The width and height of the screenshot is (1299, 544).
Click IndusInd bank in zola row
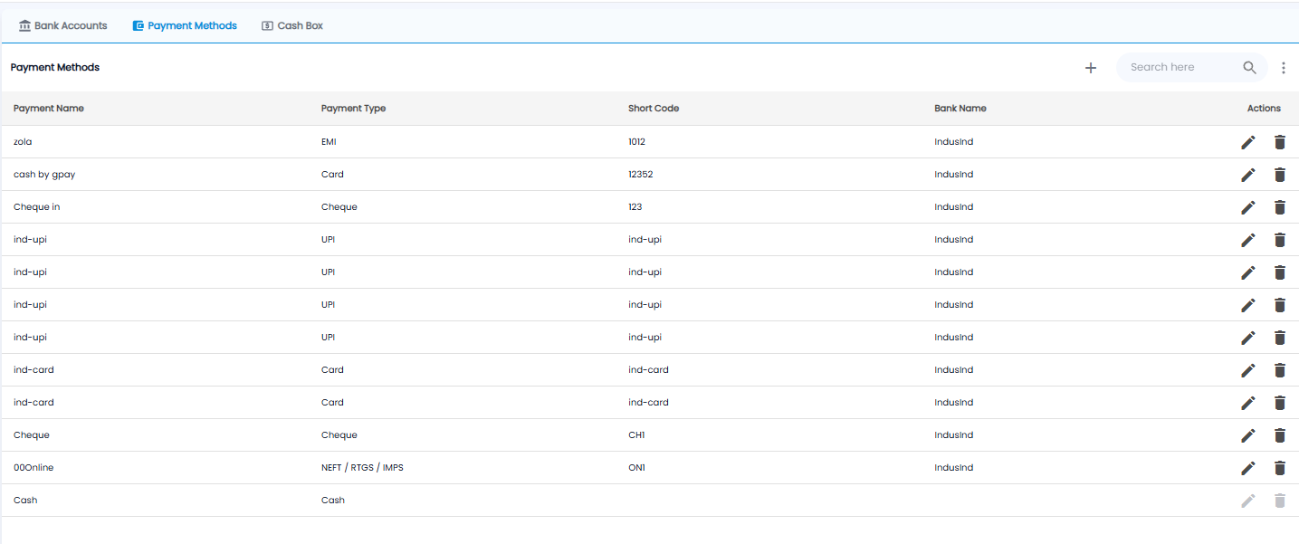click(953, 142)
